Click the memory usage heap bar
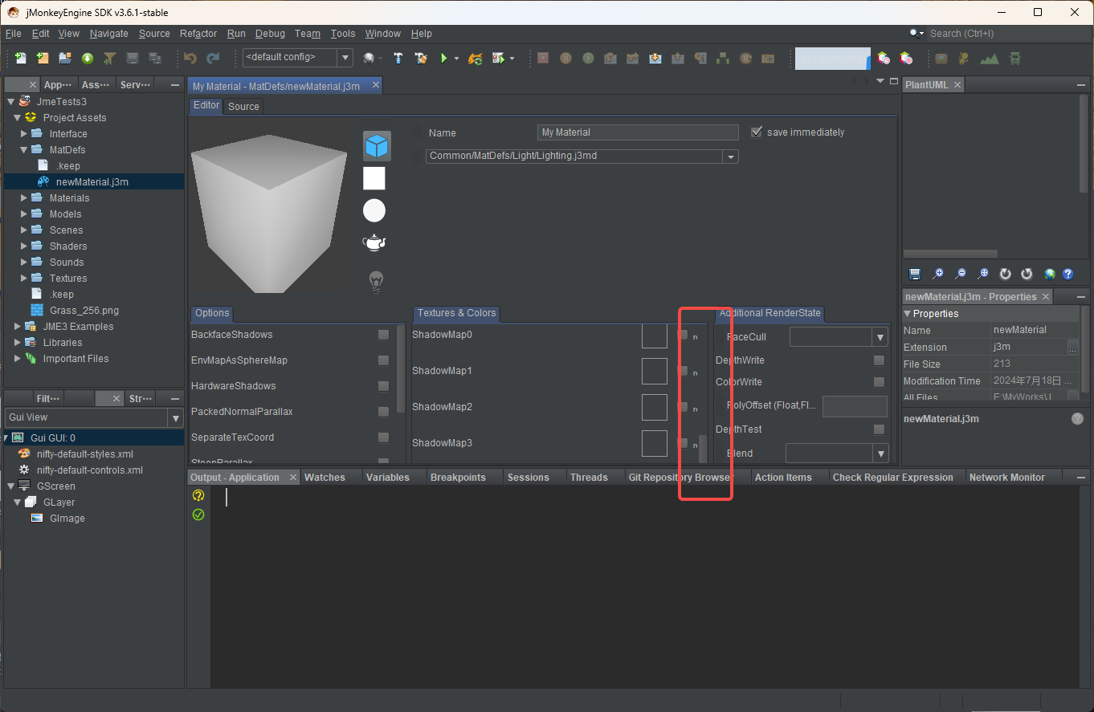Screen dimensions: 1094x712 832,58
